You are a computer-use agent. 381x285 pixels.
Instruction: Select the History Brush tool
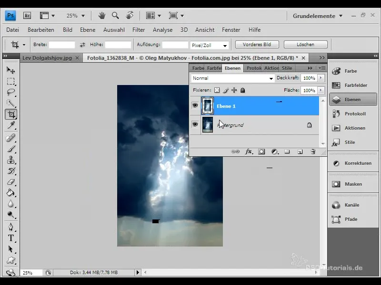(x=10, y=171)
